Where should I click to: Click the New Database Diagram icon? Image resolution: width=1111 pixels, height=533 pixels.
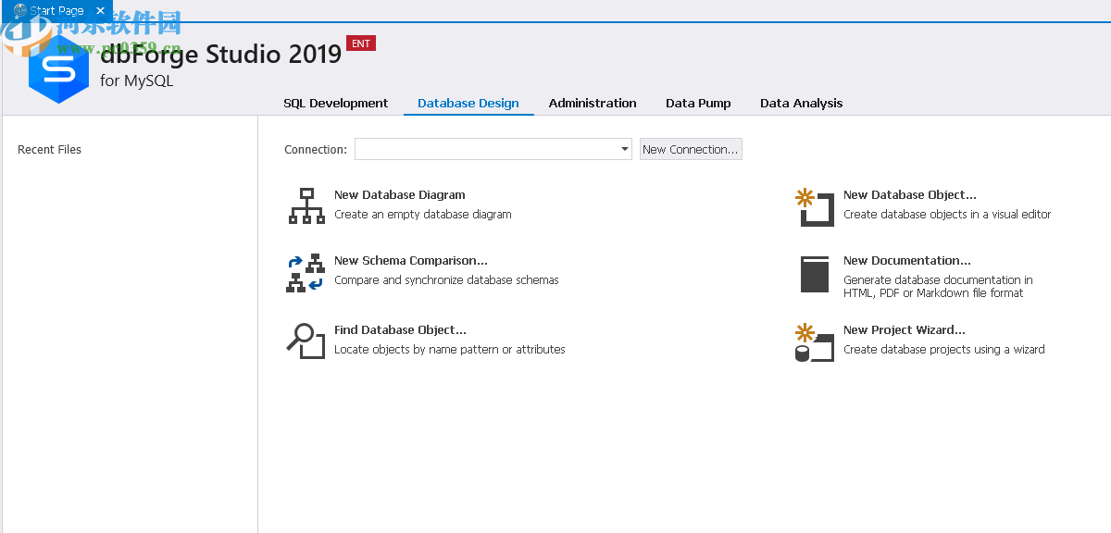pyautogui.click(x=306, y=205)
